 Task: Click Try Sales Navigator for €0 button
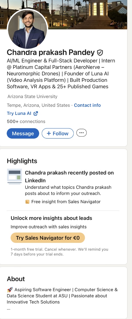(48, 238)
